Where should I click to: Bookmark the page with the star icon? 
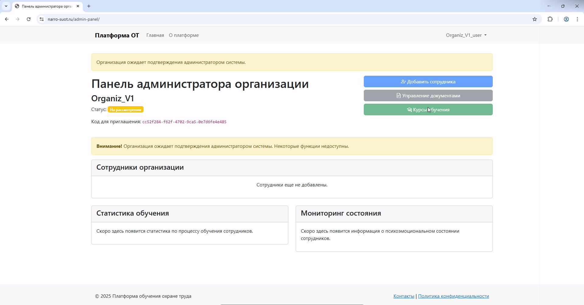pos(535,19)
